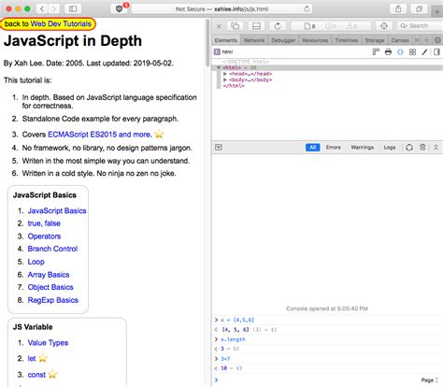This screenshot has width=443, height=387.
Task: Toggle paint flashing brush icon
Action: tap(424, 52)
